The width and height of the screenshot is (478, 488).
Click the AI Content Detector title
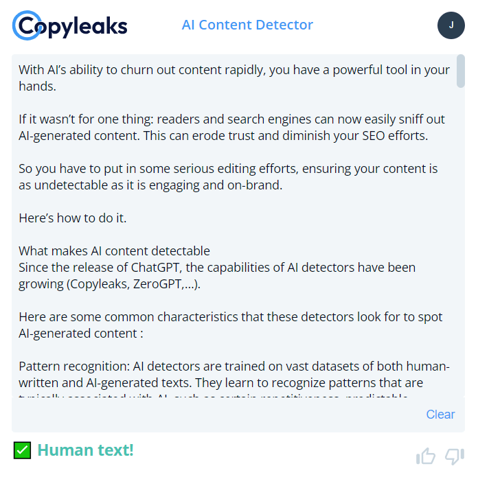click(x=247, y=25)
